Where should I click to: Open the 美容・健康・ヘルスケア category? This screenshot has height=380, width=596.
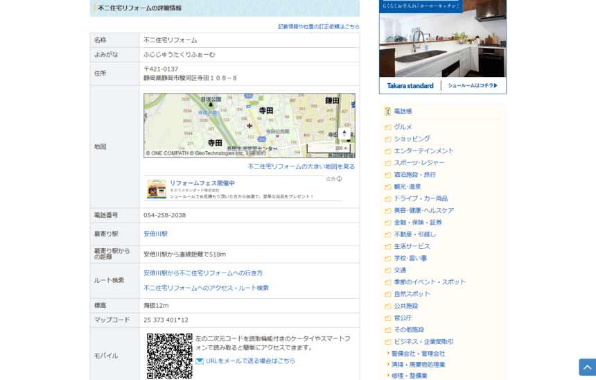pos(423,211)
